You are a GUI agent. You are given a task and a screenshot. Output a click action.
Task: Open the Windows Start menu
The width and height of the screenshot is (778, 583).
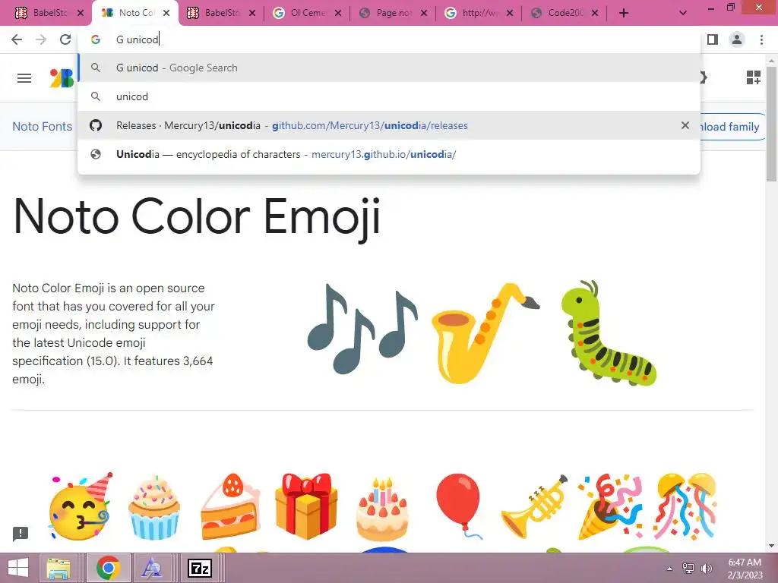click(x=18, y=568)
